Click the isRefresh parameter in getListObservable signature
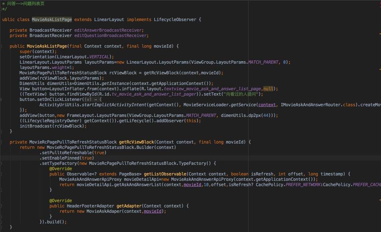The image size is (381, 232). (x=262, y=174)
